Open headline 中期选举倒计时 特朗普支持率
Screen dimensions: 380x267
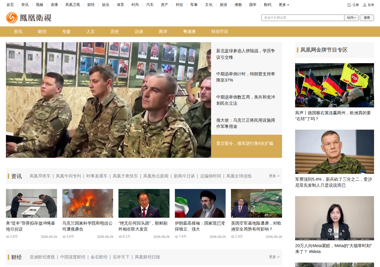click(x=246, y=77)
